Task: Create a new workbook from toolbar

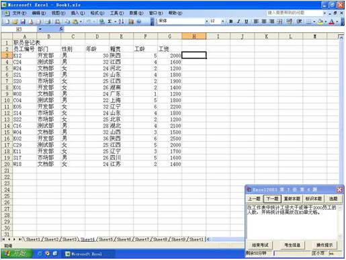Action: tap(7, 21)
